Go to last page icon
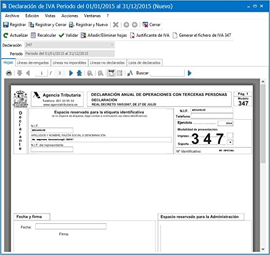Image resolution: width=270 pixels, height=255 pixels. (79, 73)
